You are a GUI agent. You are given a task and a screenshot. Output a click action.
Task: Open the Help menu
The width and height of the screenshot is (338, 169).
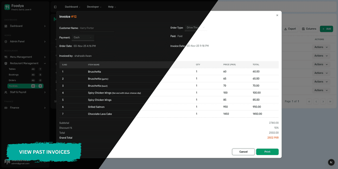(x=112, y=7)
